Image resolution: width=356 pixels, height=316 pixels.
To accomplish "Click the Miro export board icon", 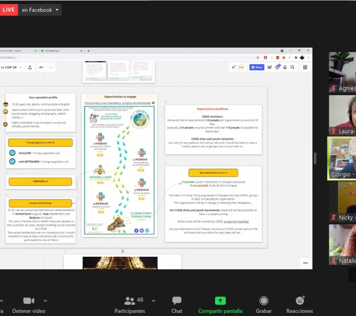I will [x=30, y=67].
